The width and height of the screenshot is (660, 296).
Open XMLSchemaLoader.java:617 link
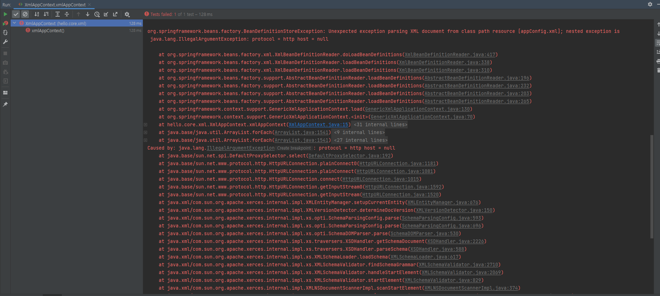click(x=424, y=257)
